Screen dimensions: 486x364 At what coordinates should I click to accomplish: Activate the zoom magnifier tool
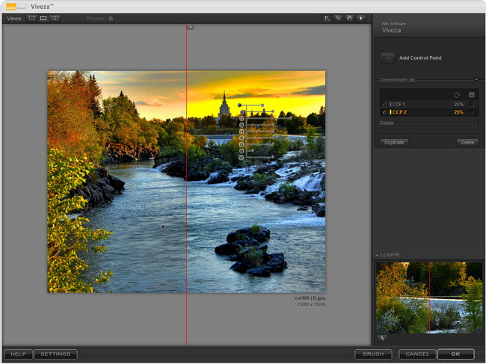pyautogui.click(x=338, y=18)
